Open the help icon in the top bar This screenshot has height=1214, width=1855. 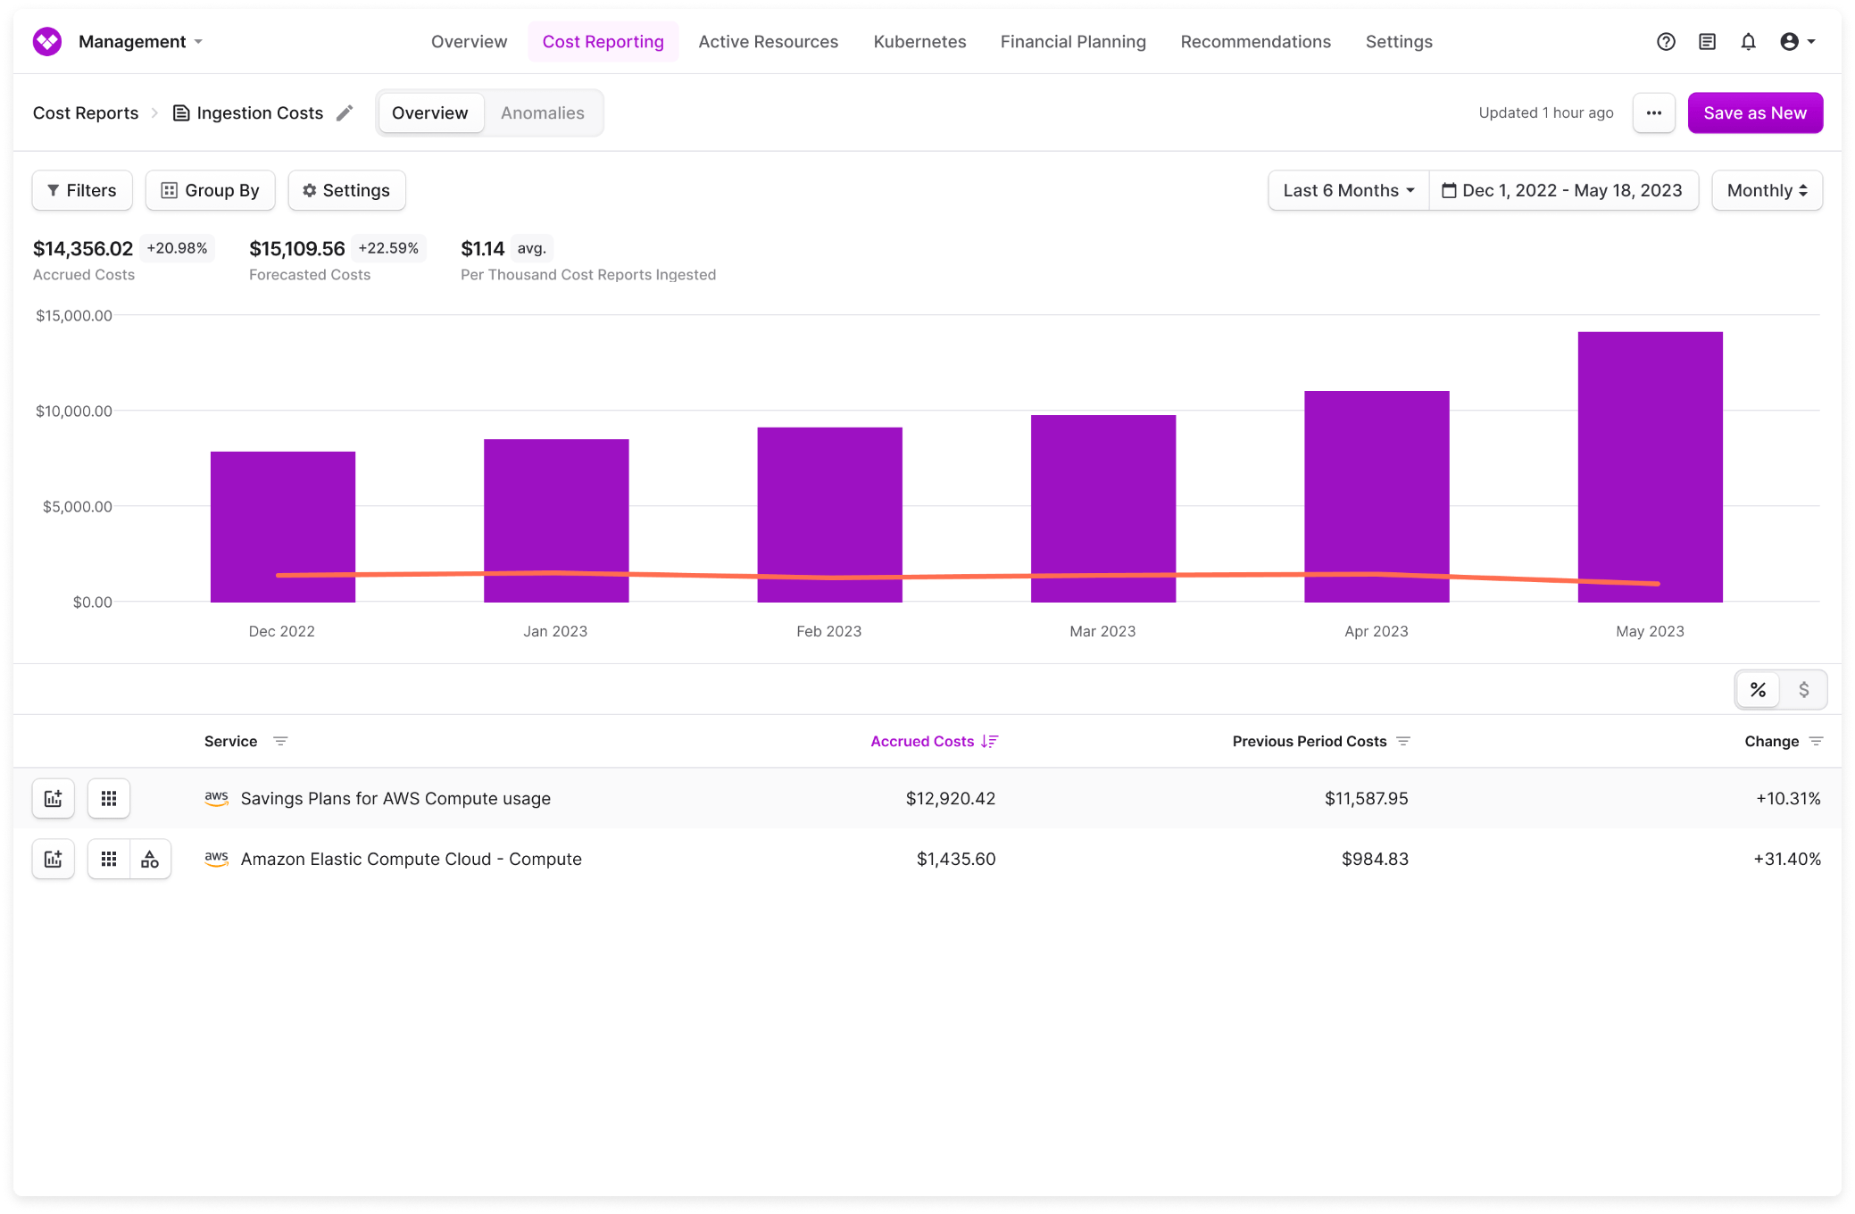1665,41
